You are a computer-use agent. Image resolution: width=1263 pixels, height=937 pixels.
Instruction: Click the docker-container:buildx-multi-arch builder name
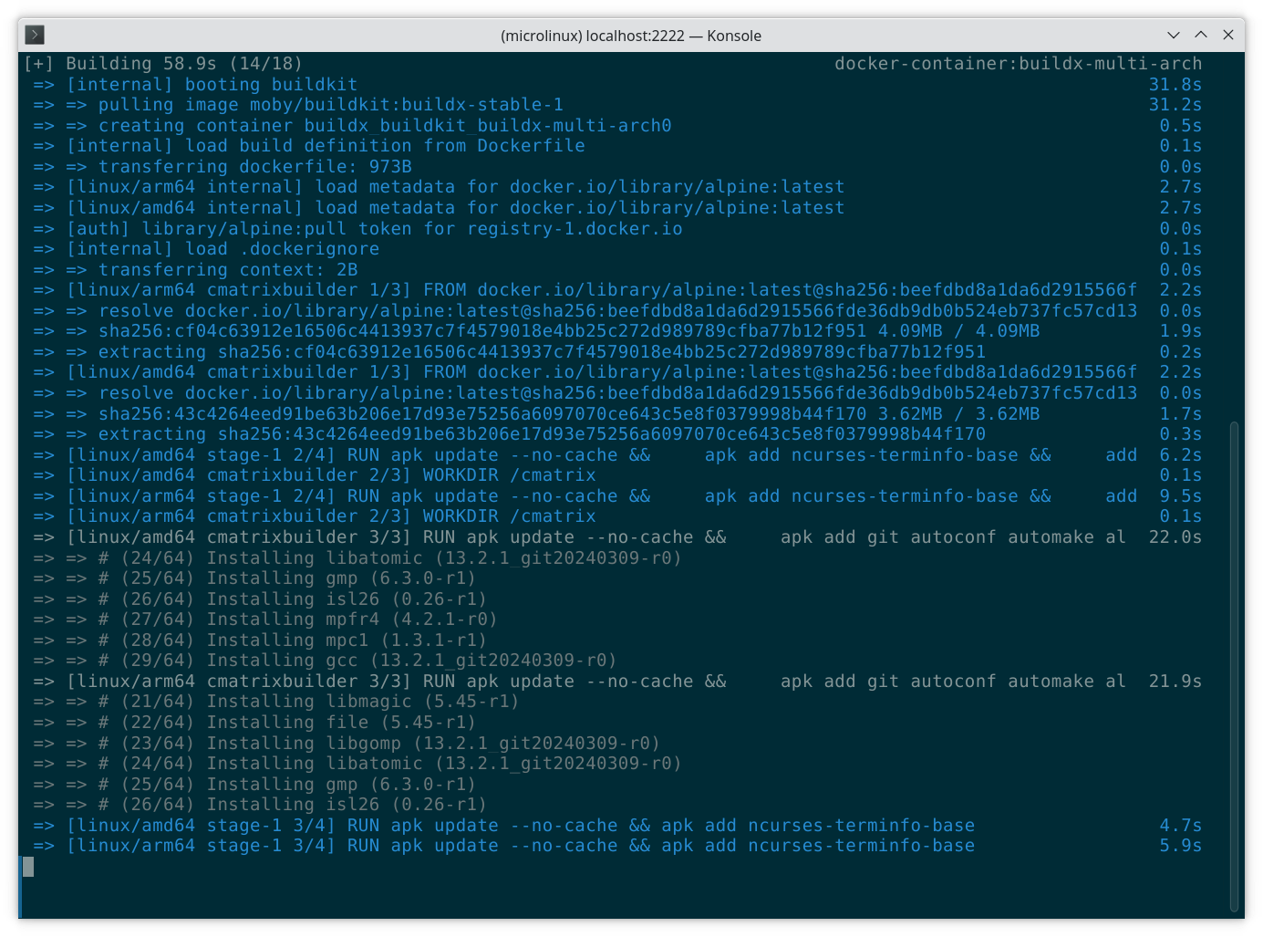coord(1019,63)
